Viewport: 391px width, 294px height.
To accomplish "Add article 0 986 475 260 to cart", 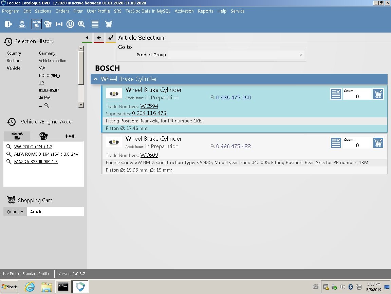I will click(x=378, y=94).
